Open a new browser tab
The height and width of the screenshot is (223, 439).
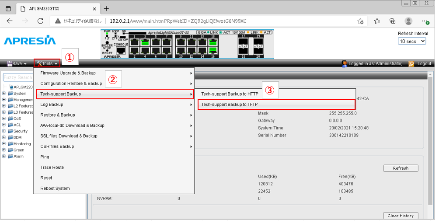[106, 9]
